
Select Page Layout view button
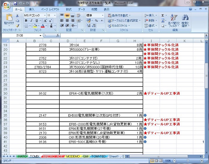tap(157, 161)
